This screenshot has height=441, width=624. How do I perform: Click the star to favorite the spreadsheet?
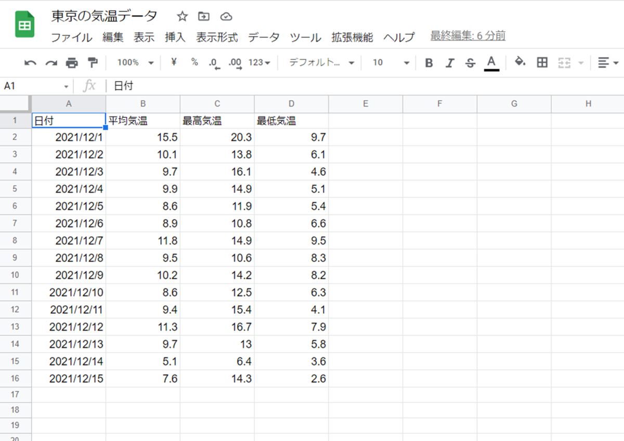182,16
